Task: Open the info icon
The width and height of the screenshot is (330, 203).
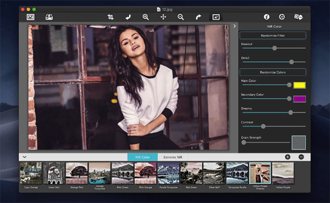Action: coord(267,17)
